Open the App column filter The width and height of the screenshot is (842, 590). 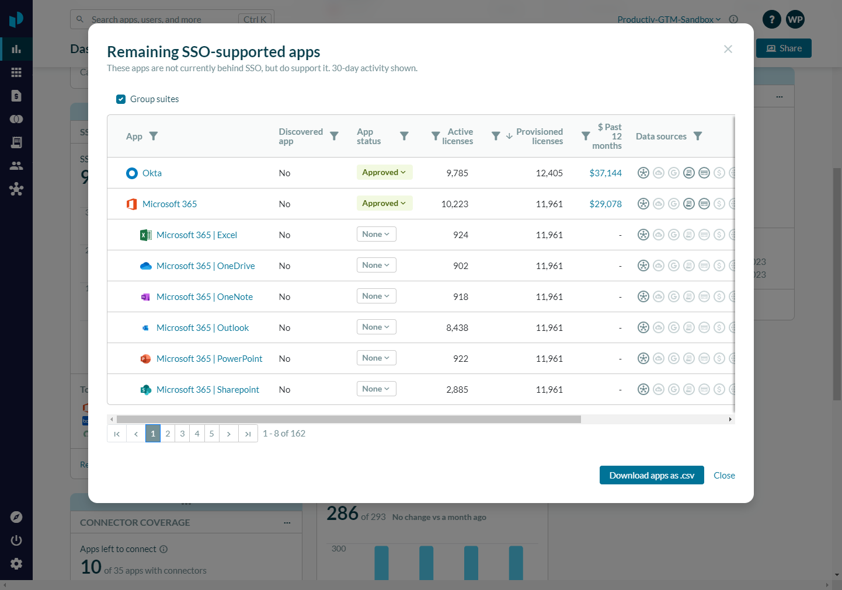[x=154, y=136]
